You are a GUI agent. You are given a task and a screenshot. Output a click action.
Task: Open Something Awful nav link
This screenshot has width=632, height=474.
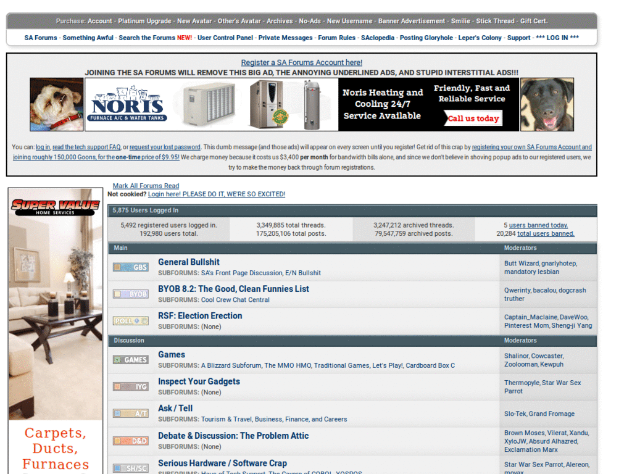(x=88, y=38)
